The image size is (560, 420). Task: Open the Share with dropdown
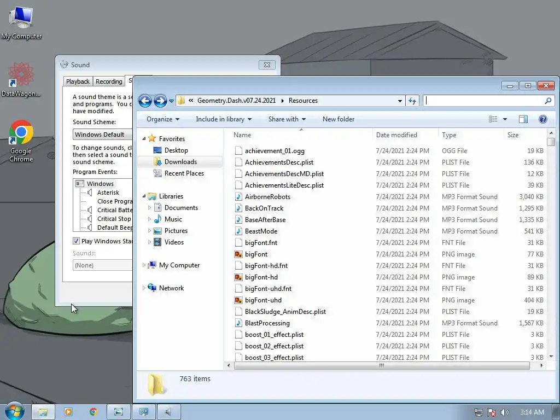pyautogui.click(x=287, y=119)
